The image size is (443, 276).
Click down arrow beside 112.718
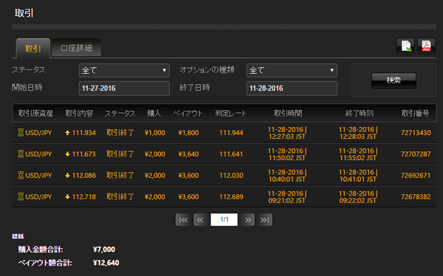click(x=67, y=196)
